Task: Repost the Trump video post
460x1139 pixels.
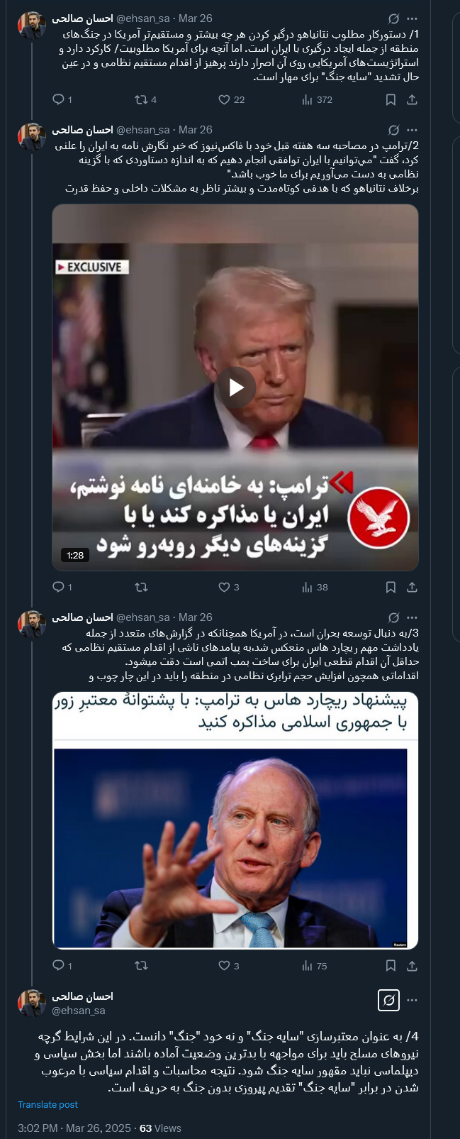Action: coord(141,587)
